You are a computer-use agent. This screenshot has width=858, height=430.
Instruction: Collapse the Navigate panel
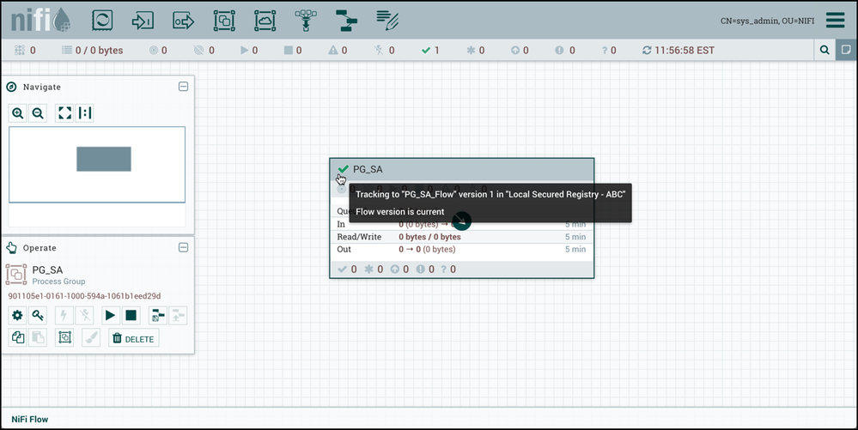pos(183,87)
